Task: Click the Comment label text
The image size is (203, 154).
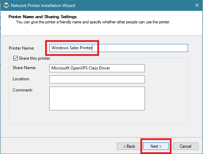Action: click(x=22, y=90)
